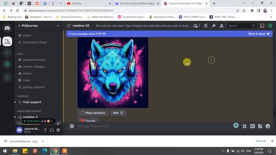This screenshot has width=276, height=155.
Task: Add a server with the plus icon
Action: click(7, 53)
